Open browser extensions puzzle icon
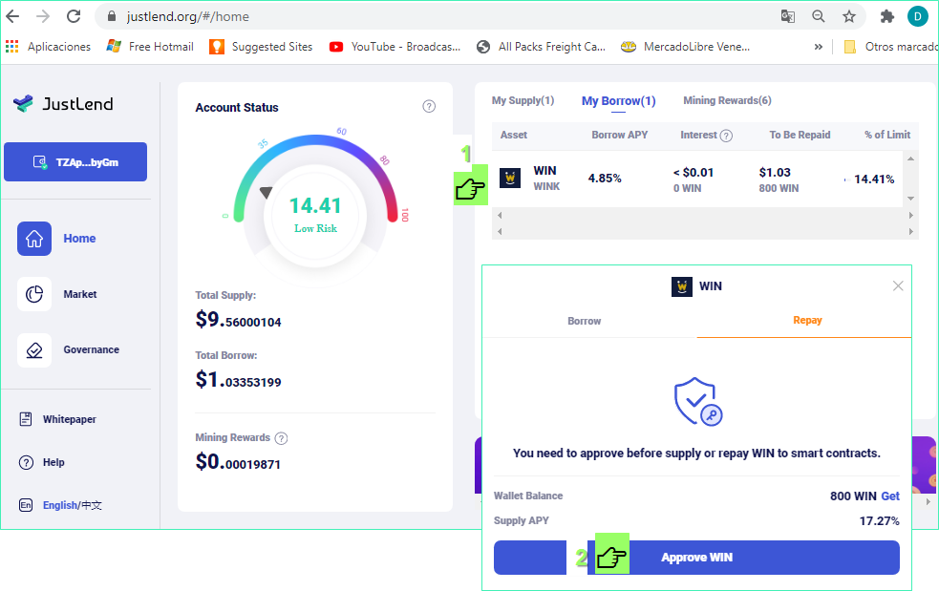 886,16
